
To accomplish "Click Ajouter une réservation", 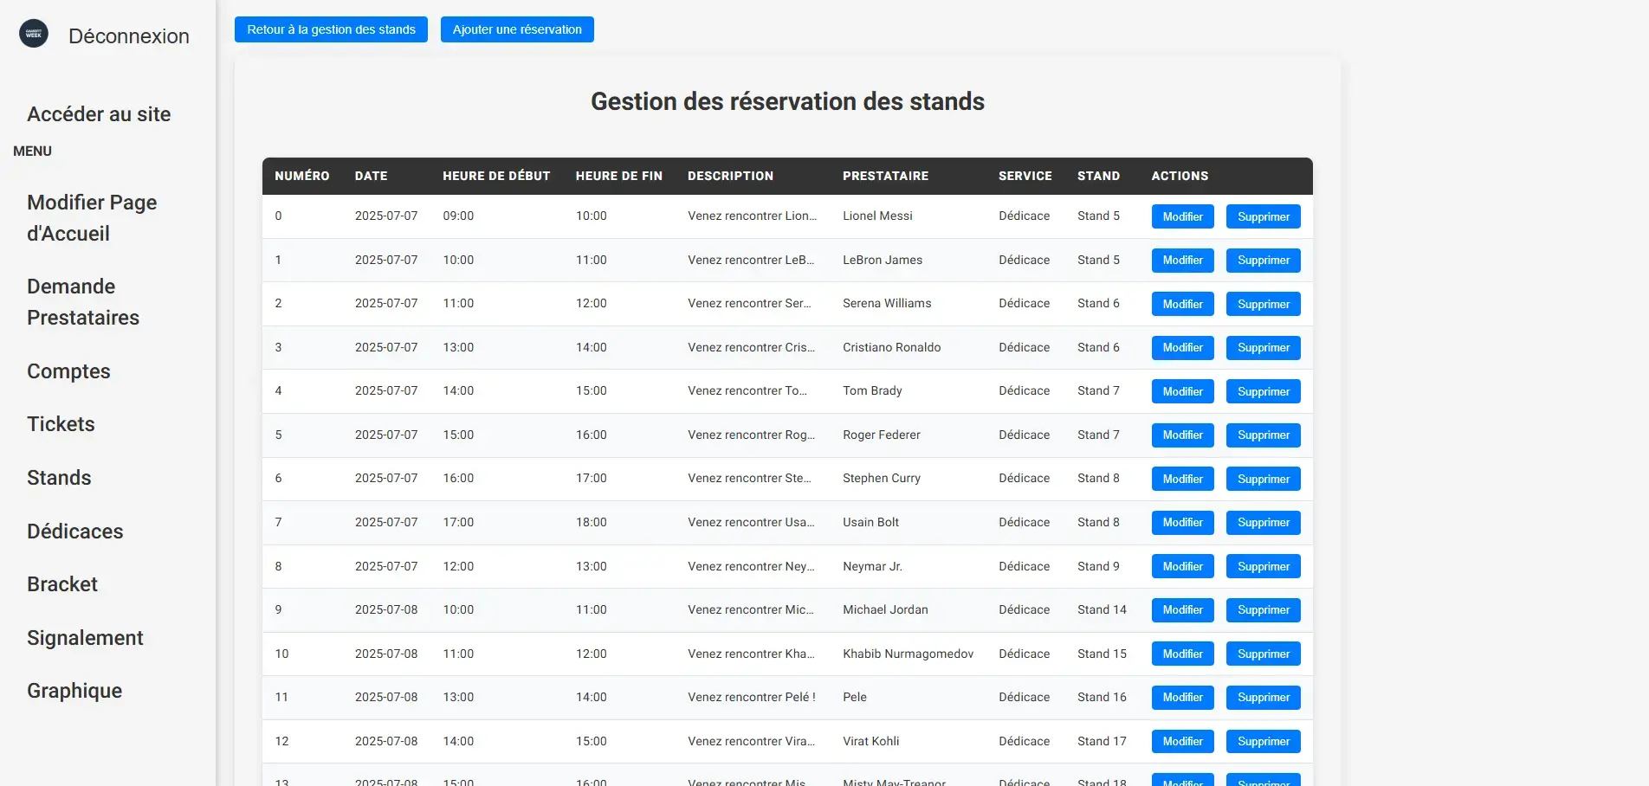I will [517, 29].
